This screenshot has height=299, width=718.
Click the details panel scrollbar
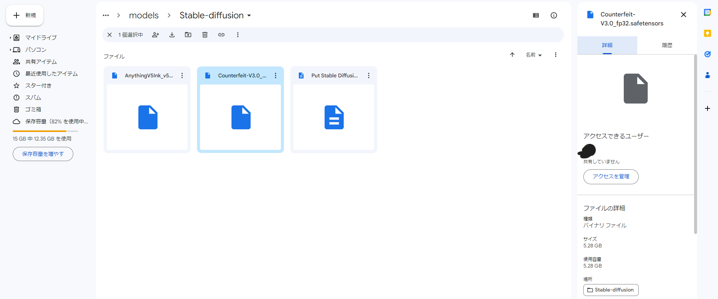[696, 144]
